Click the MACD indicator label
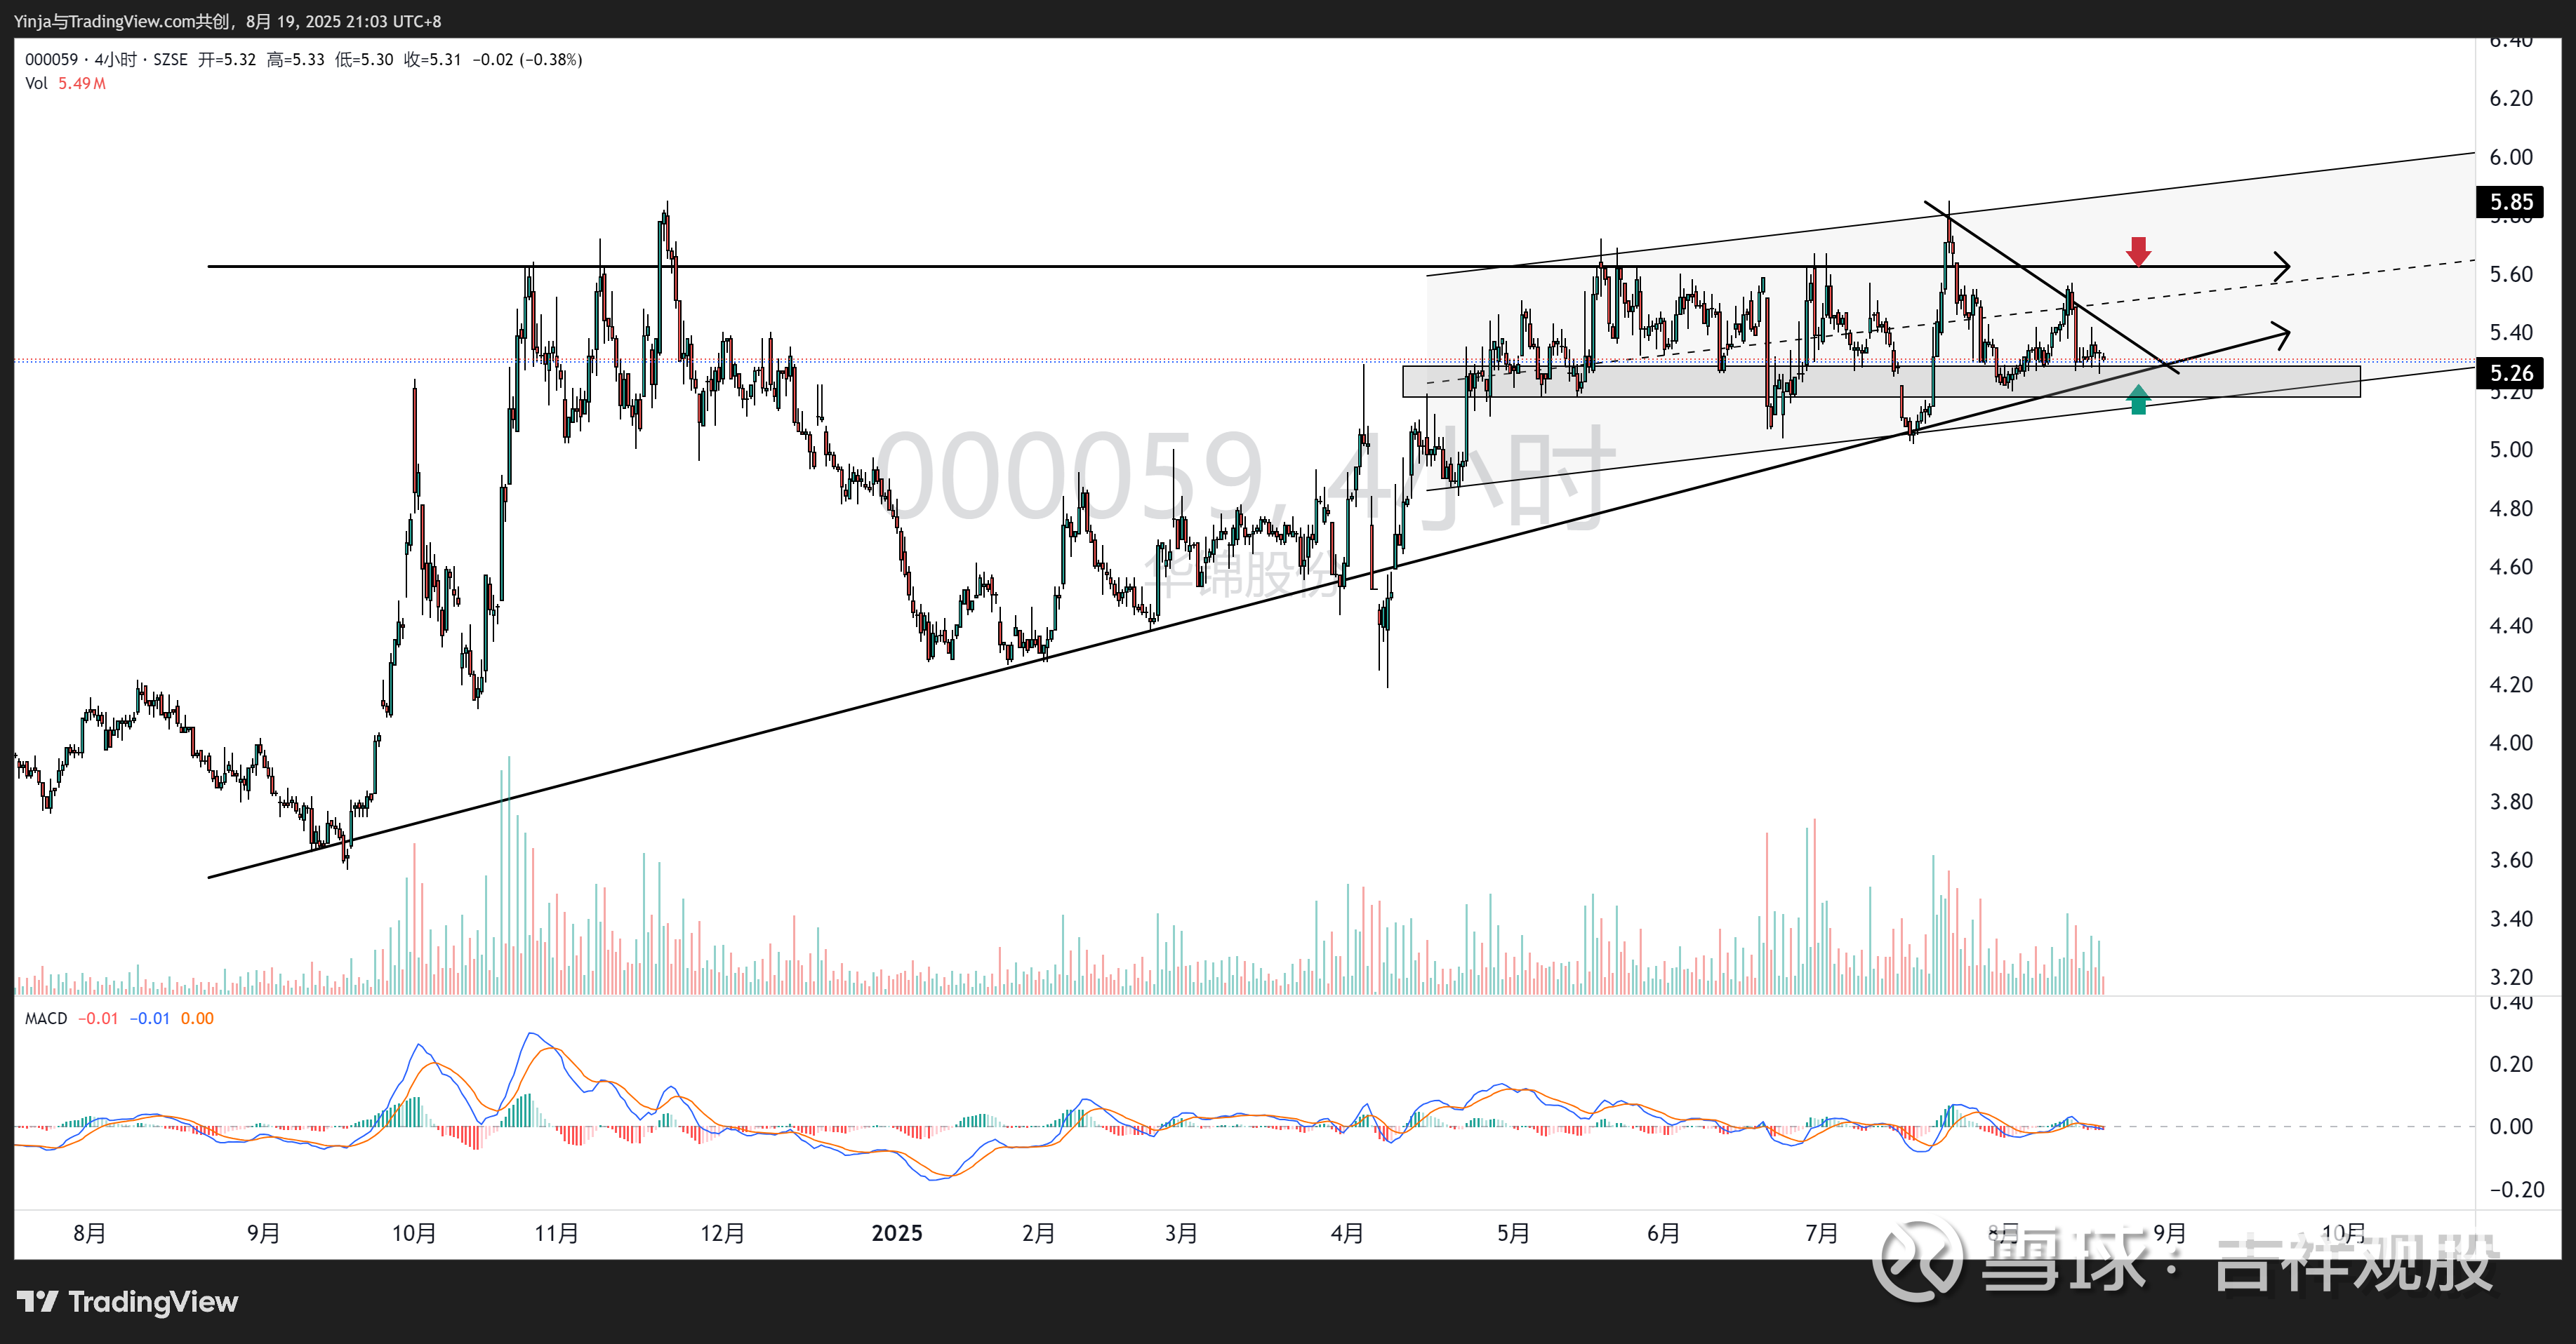The image size is (2576, 1344). tap(46, 1019)
